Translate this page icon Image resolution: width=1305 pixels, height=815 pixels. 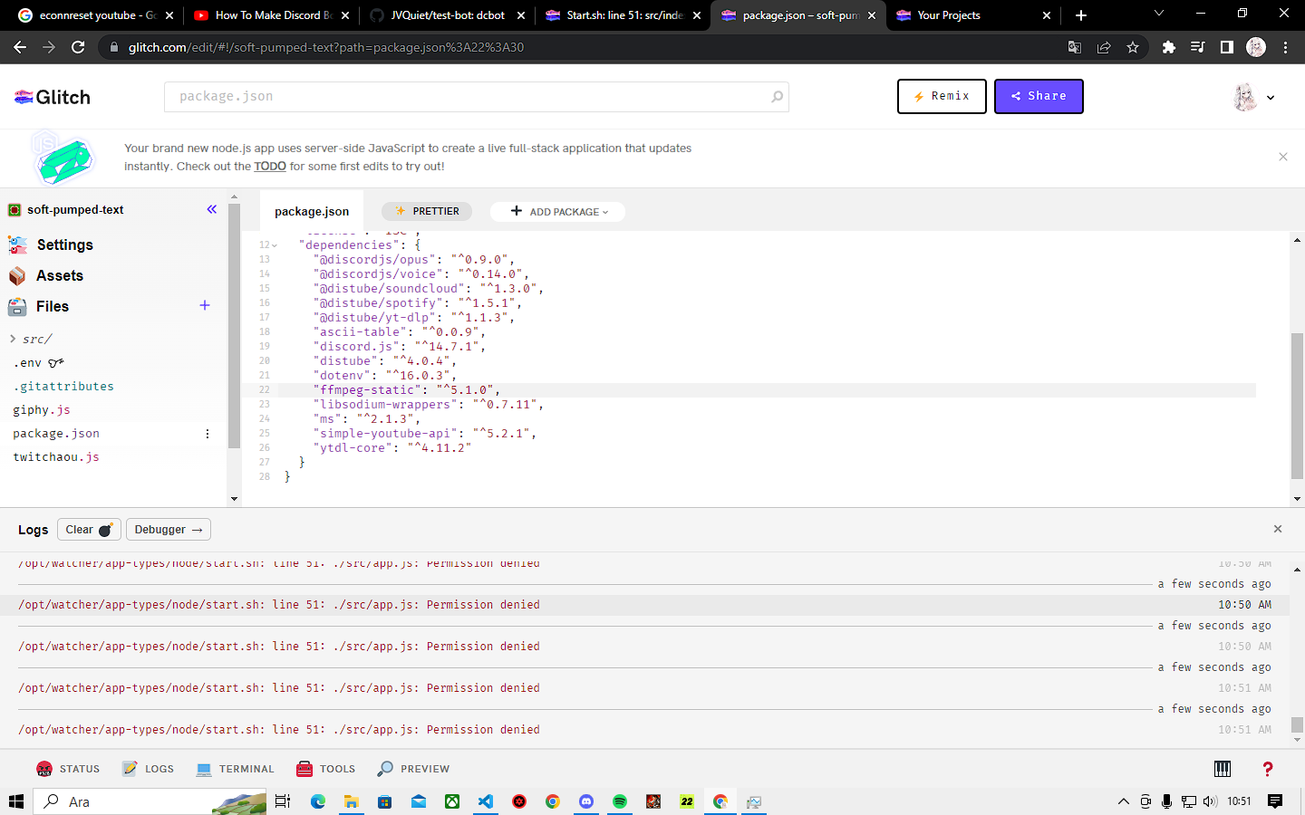[x=1075, y=47]
